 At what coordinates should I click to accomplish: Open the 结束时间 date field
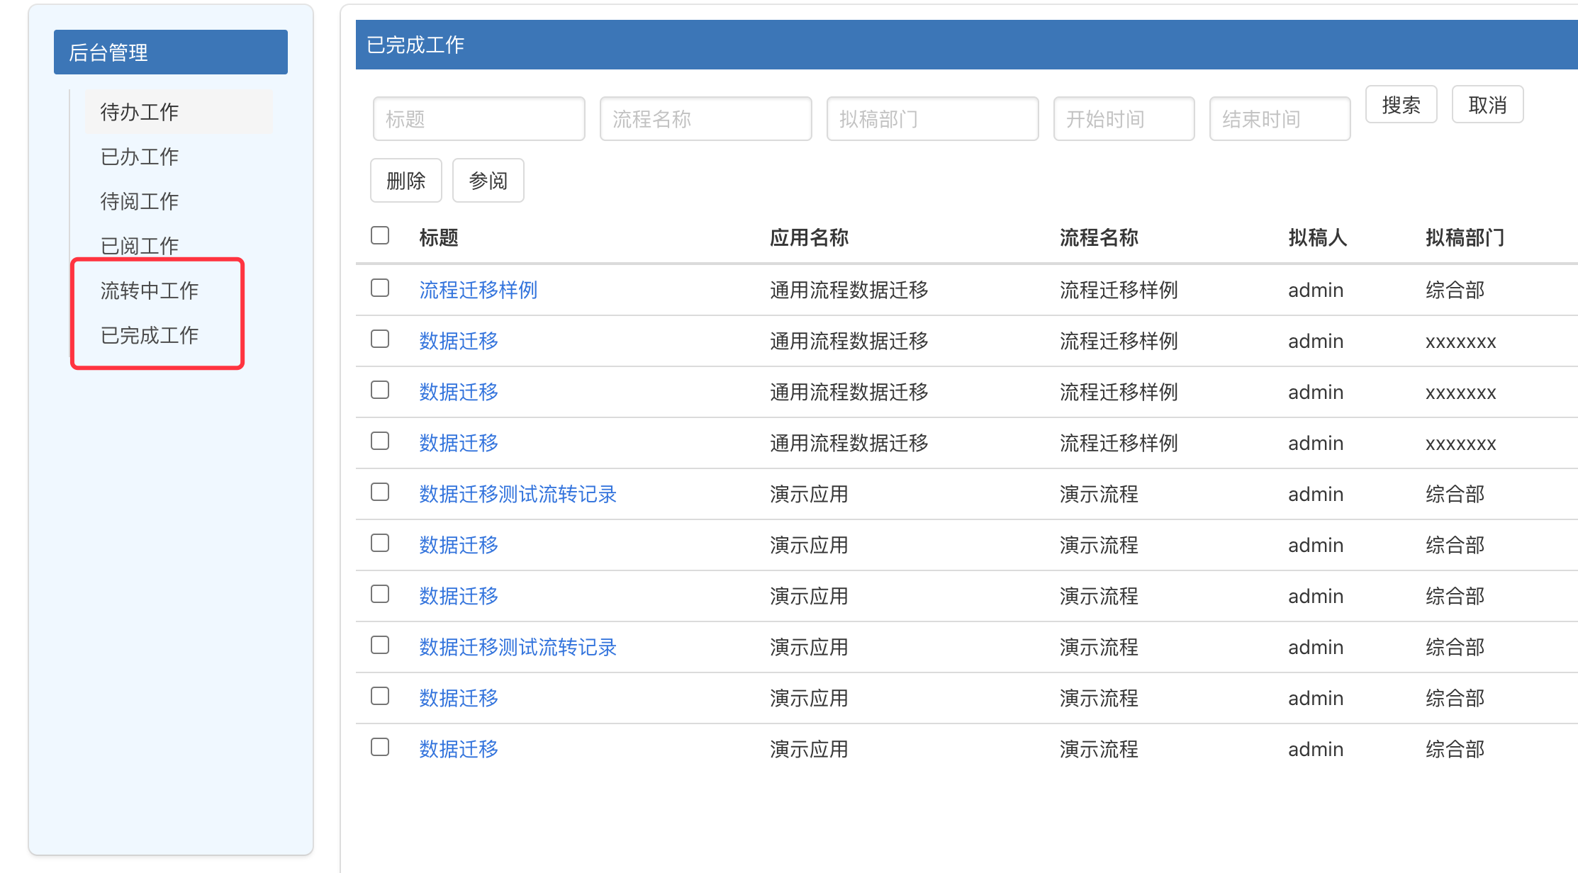coord(1280,119)
